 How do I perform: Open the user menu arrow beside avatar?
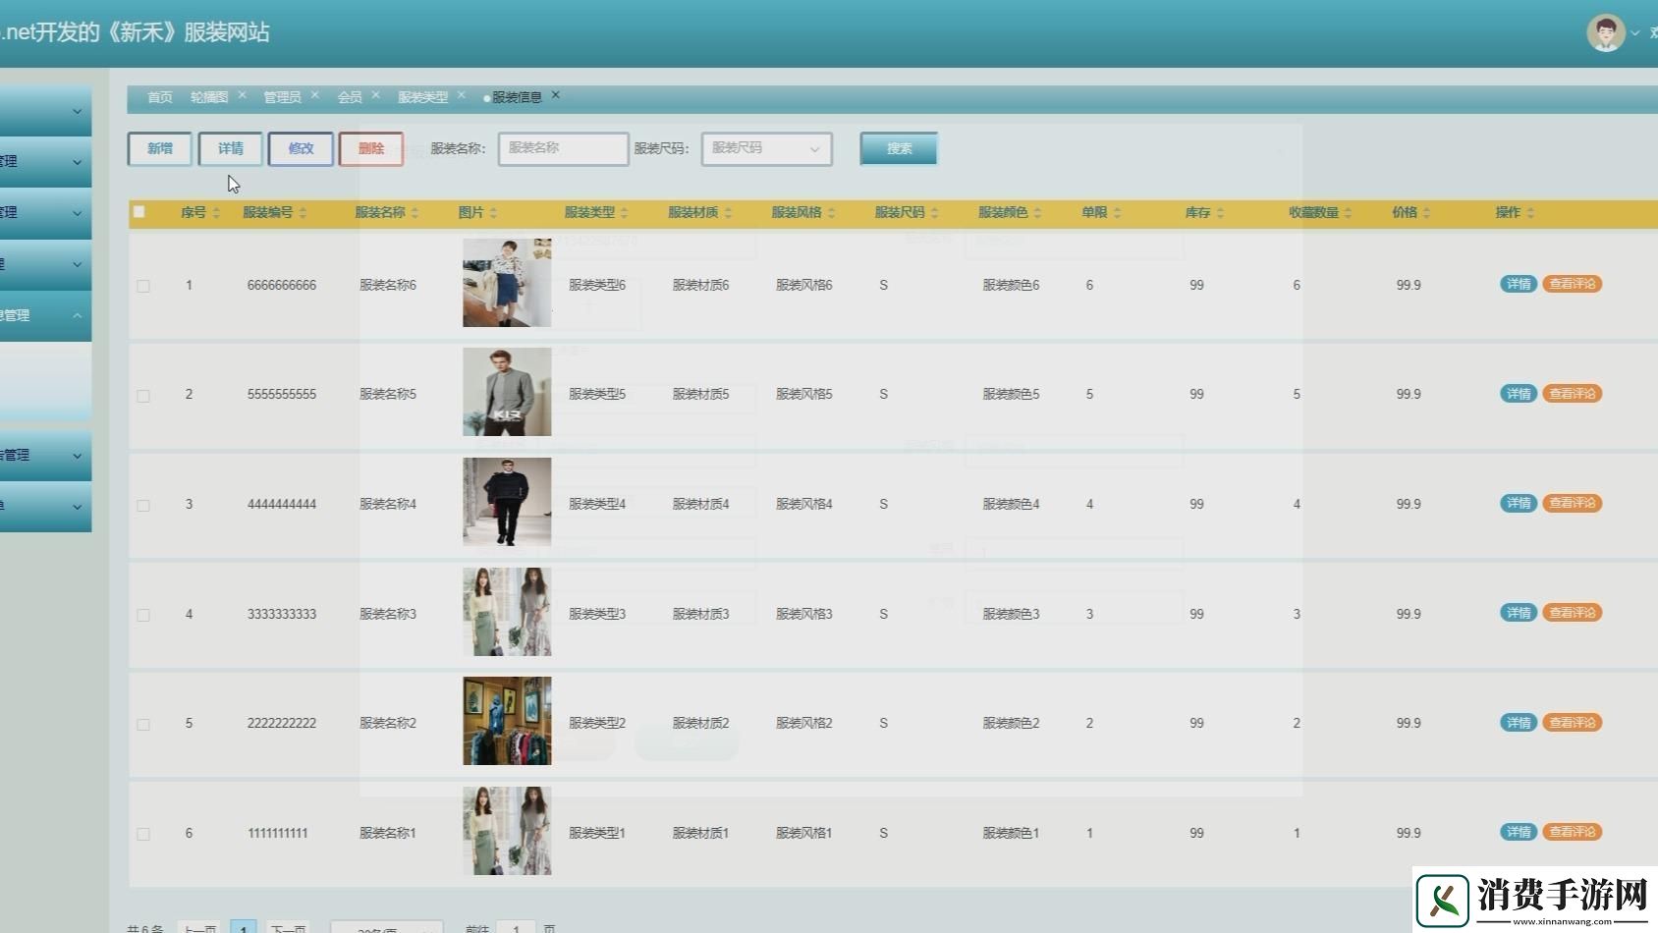(x=1635, y=33)
